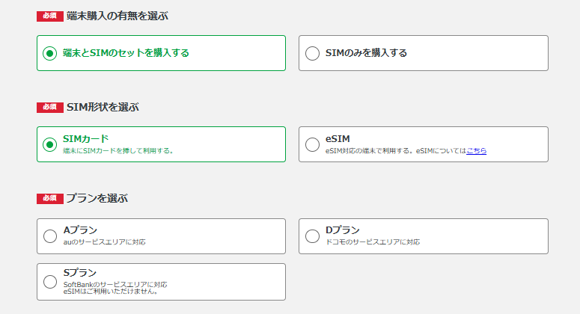This screenshot has height=314, width=580.
Task: Select the Aプラン radio button
Action: [x=50, y=236]
